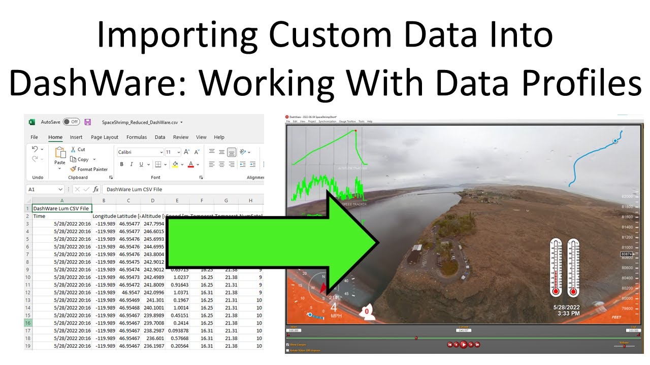Open the font size 11 dropdown
This screenshot has width=650, height=365.
pyautogui.click(x=178, y=152)
